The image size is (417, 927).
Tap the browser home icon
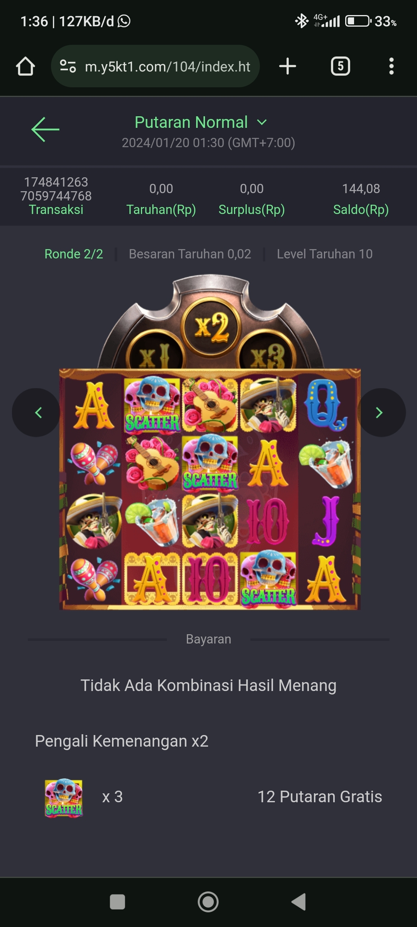pyautogui.click(x=25, y=66)
